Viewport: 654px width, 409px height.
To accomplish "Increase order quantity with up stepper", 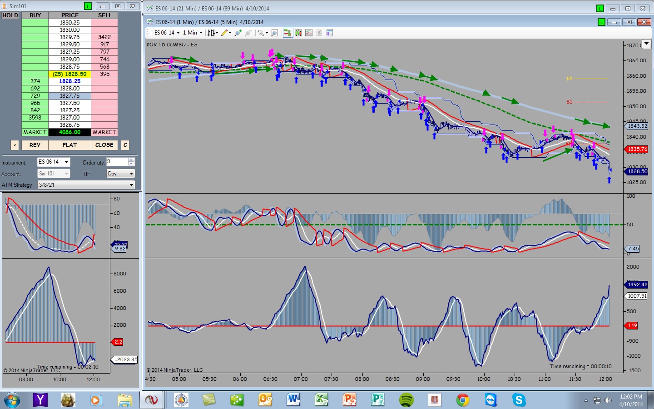I will [131, 160].
